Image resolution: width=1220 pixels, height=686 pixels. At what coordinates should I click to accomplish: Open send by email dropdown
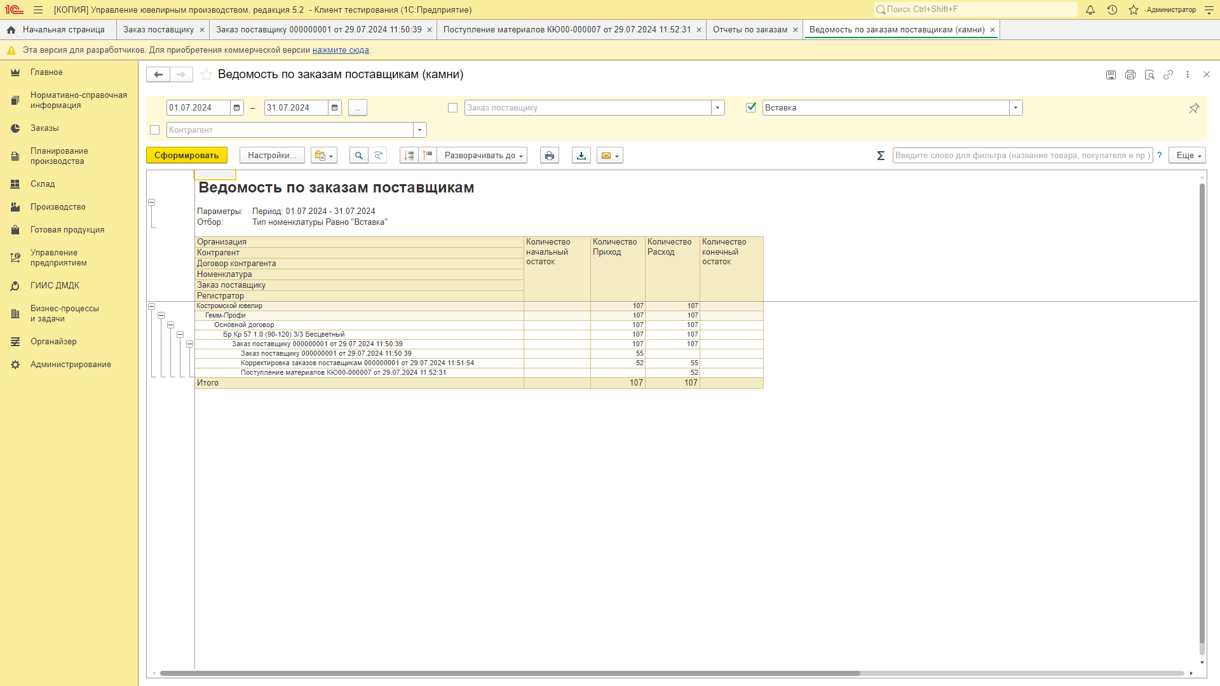point(610,156)
